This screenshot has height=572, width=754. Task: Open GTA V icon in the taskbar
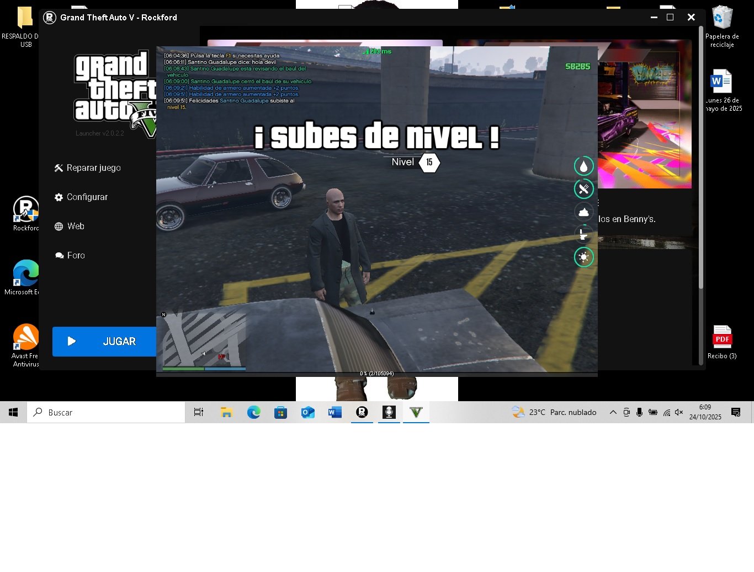416,412
